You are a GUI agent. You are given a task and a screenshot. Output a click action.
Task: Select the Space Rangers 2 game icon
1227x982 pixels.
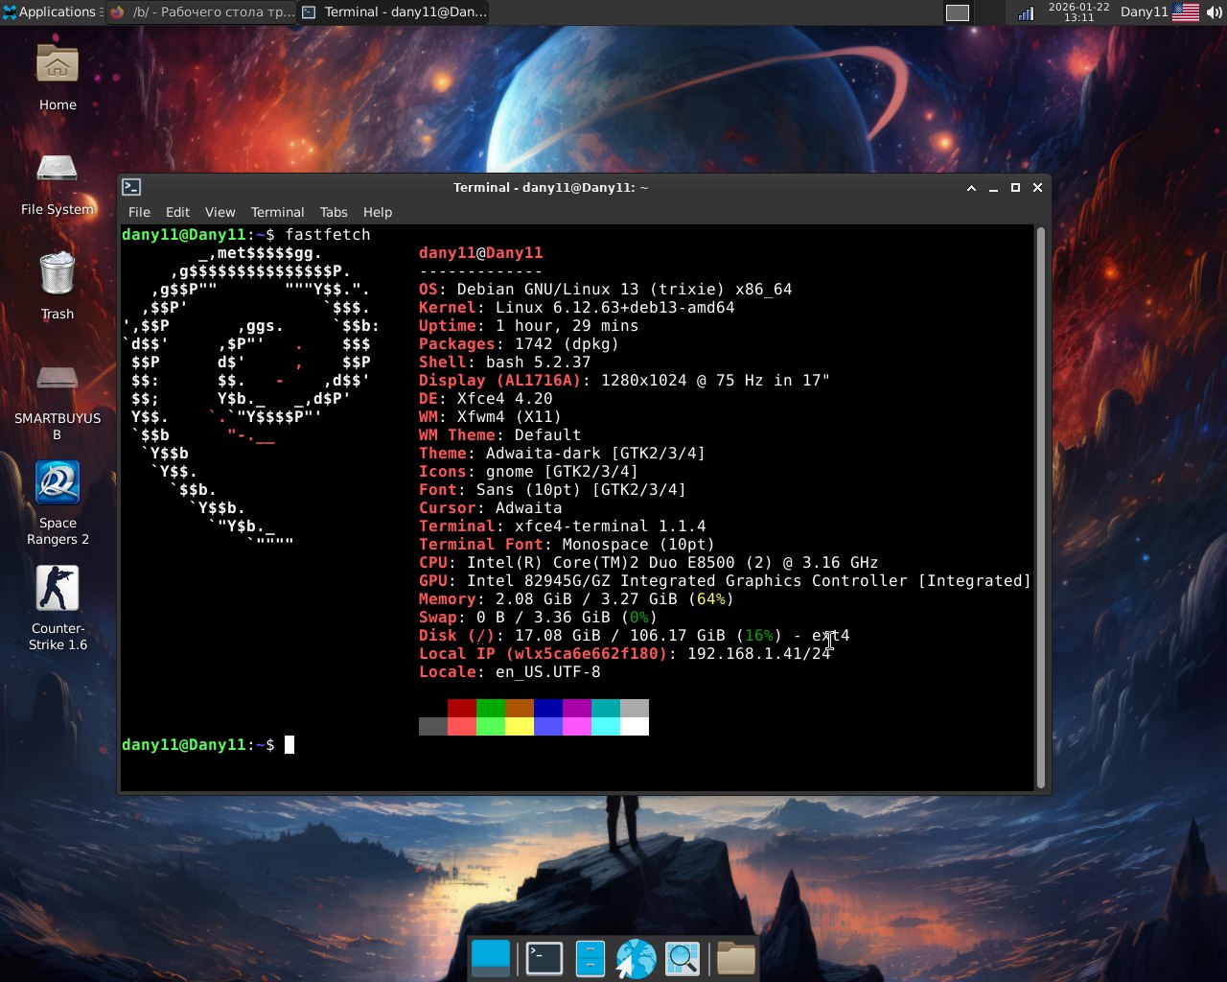pos(58,482)
